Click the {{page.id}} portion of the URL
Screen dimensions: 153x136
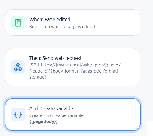click(x=40, y=71)
